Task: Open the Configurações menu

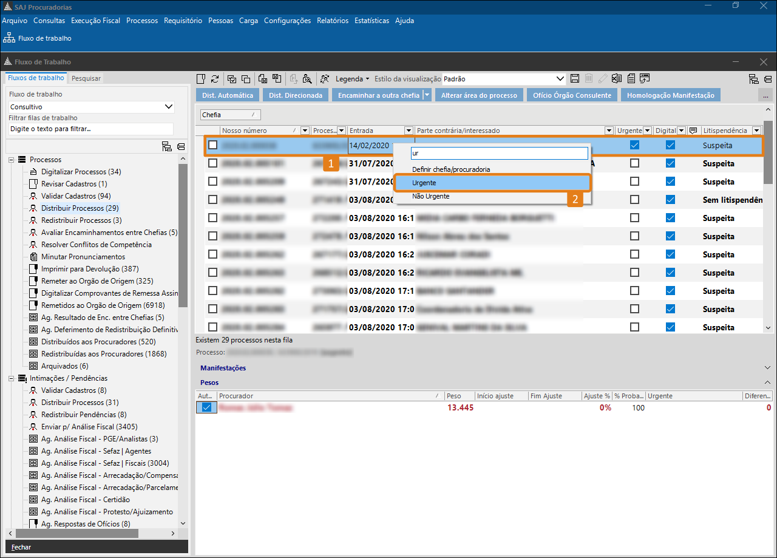Action: coord(287,21)
